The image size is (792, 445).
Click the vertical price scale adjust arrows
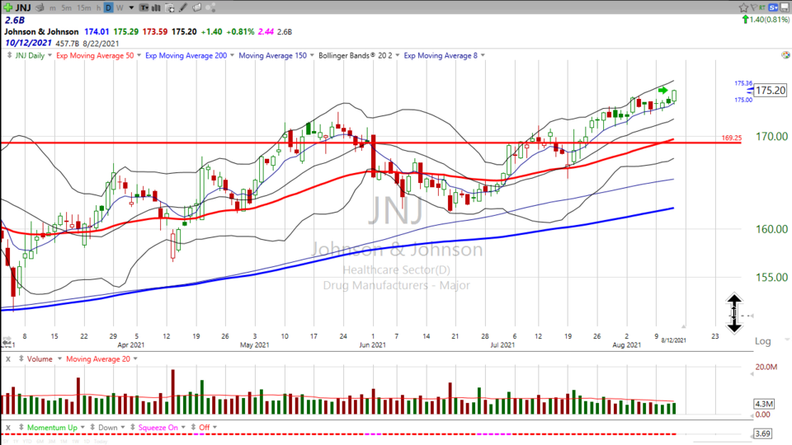coord(734,313)
